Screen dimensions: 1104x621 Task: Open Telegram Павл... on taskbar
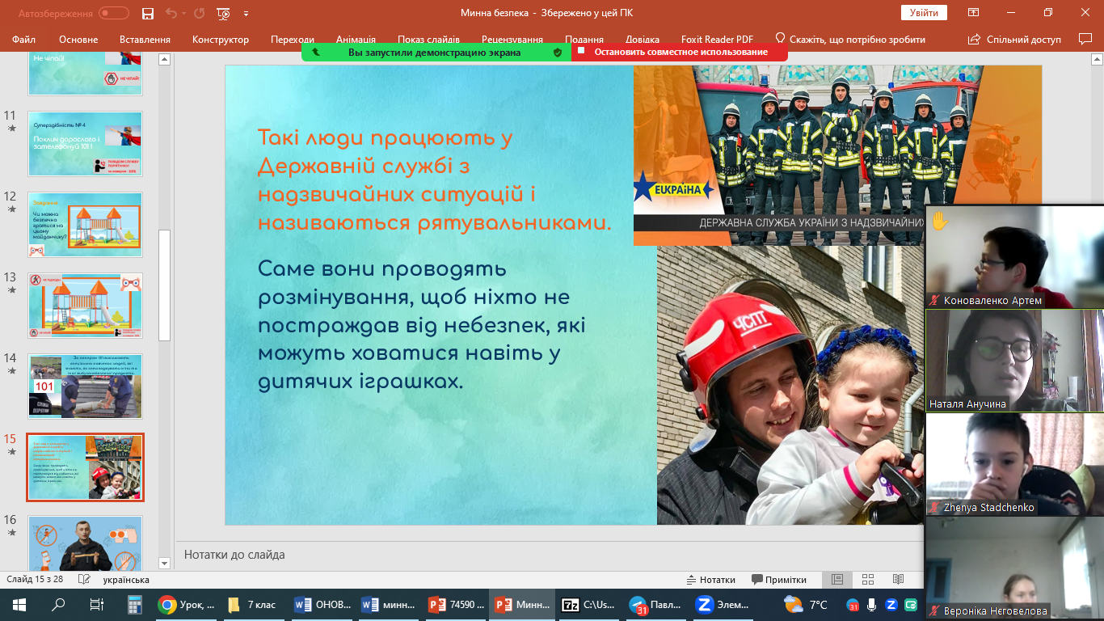657,604
